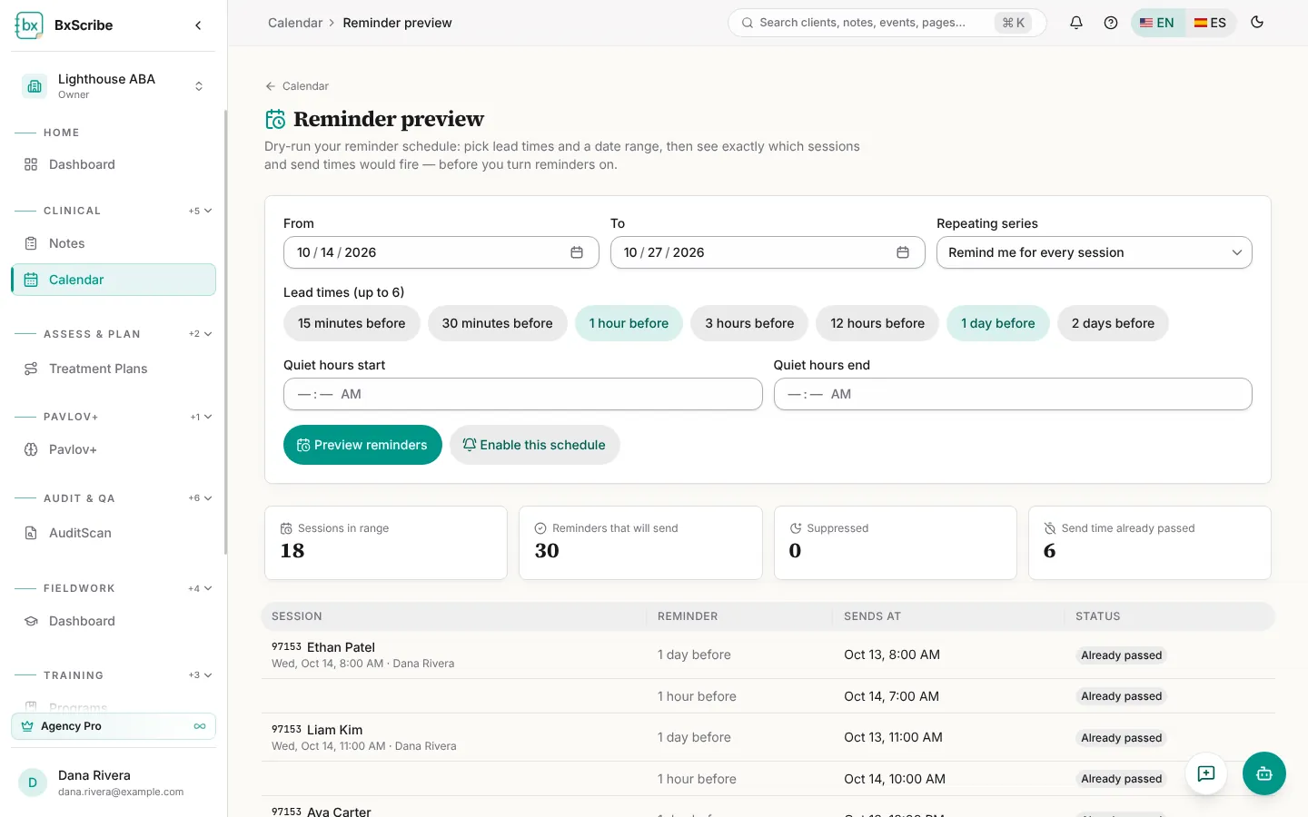Click the Quiet hours start time field
Screen dimensions: 1308x817
tap(522, 394)
